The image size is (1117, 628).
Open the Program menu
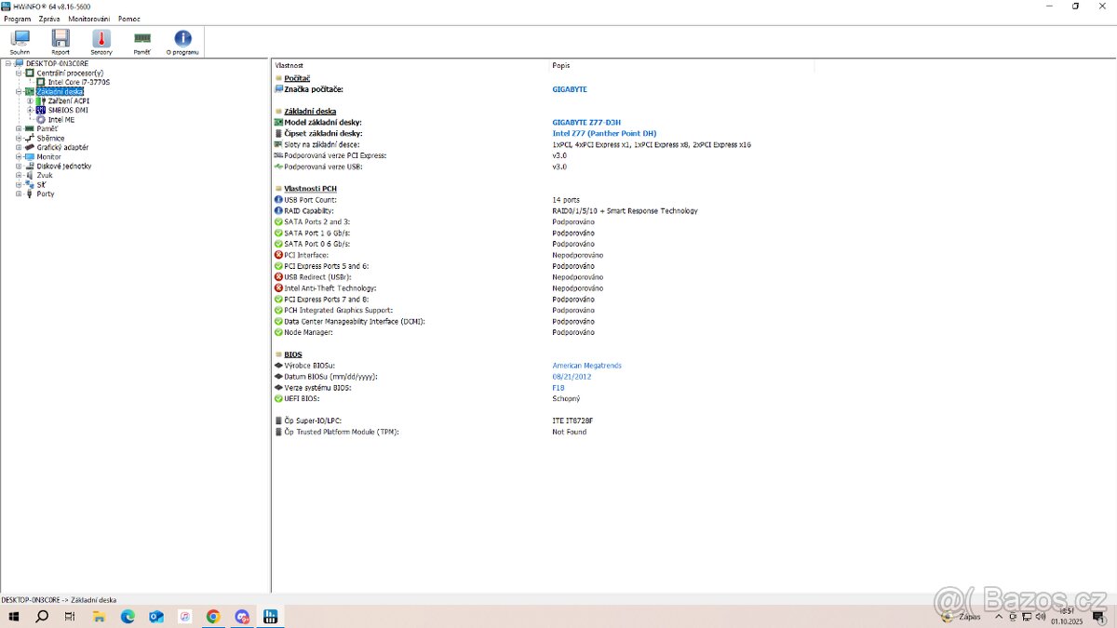coord(17,19)
